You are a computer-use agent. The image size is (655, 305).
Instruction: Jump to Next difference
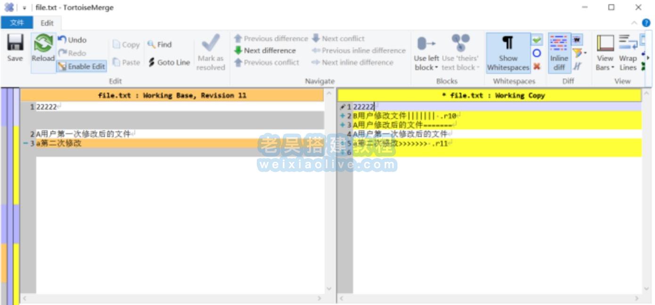pos(265,50)
